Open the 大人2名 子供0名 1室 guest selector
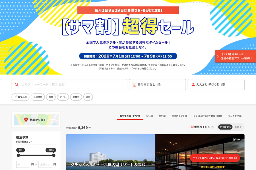The width and height of the screenshot is (256, 170). pyautogui.click(x=216, y=85)
